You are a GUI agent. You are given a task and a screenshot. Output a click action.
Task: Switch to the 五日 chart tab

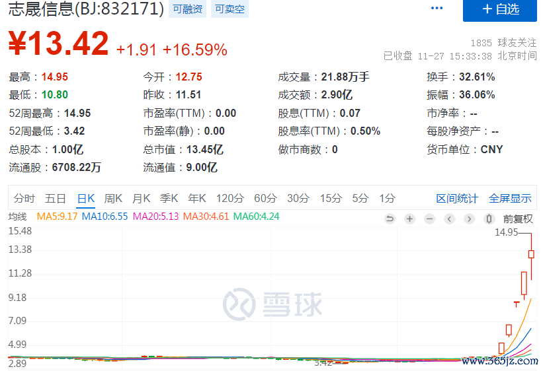56,199
